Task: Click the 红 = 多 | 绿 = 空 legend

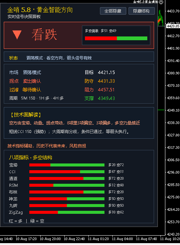Action: (27, 221)
